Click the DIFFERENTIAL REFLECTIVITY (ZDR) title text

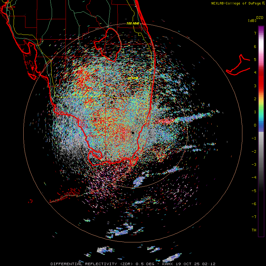(92, 264)
